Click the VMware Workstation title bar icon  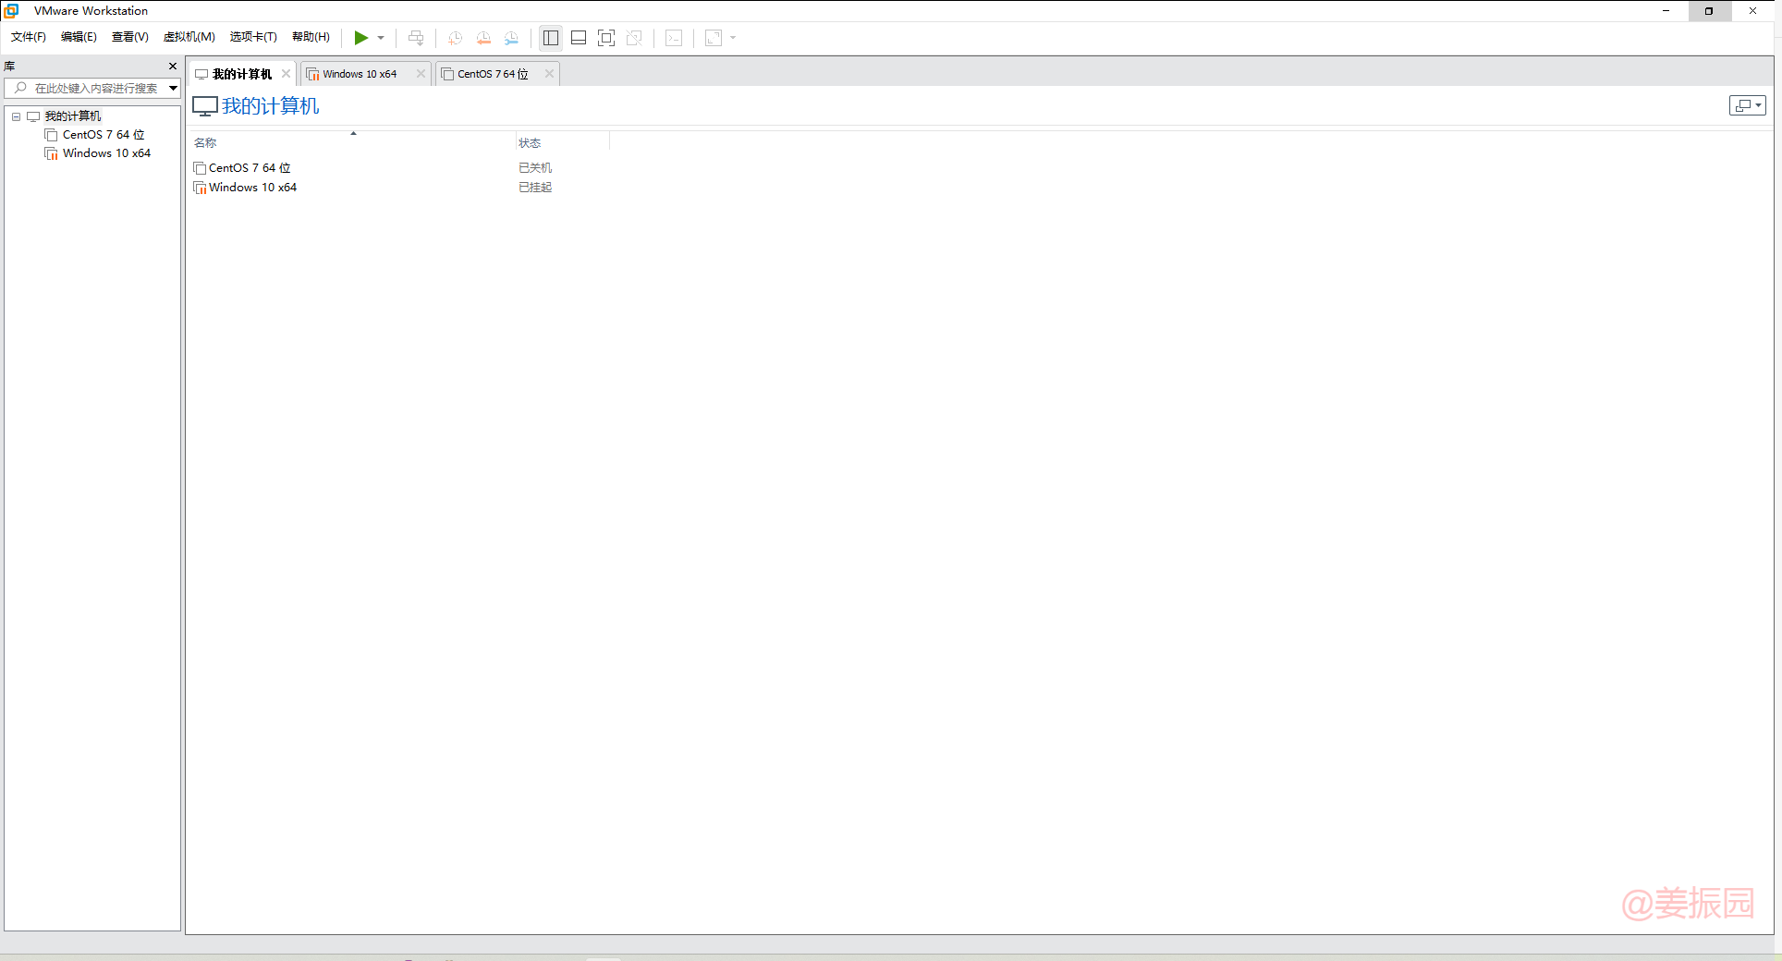[12, 11]
